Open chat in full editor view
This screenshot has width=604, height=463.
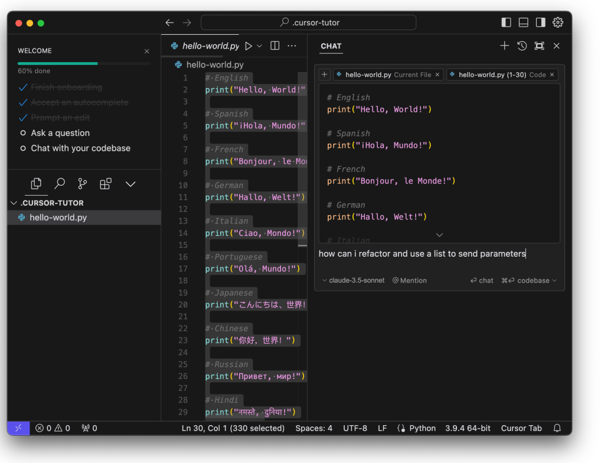[x=539, y=46]
